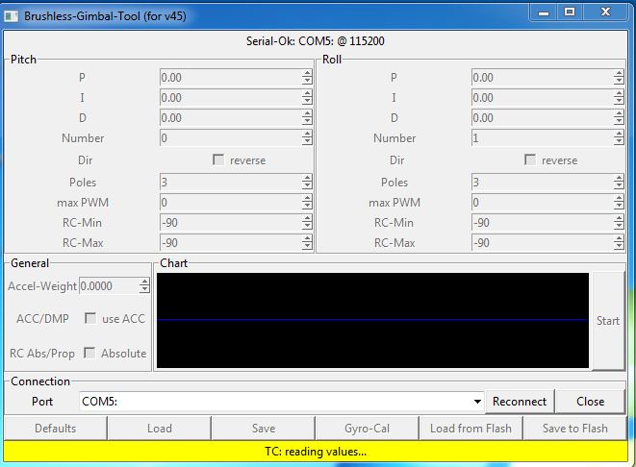
Task: Click the 'TC: reading values...' status bar
Action: pyautogui.click(x=316, y=452)
